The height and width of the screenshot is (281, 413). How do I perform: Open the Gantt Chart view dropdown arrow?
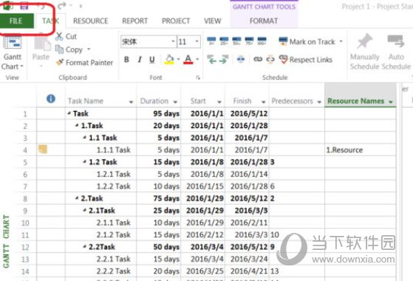(22, 67)
